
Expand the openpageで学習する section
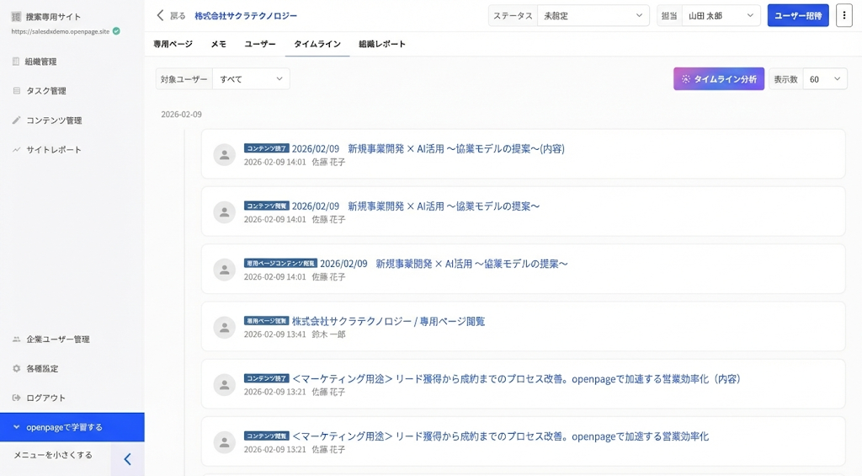72,427
